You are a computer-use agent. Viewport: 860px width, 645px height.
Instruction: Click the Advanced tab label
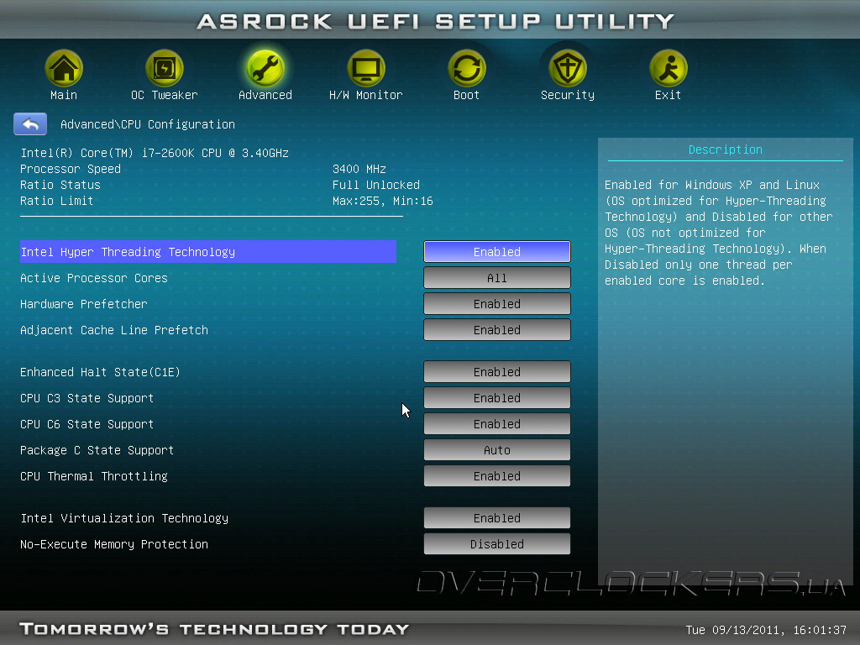[265, 95]
